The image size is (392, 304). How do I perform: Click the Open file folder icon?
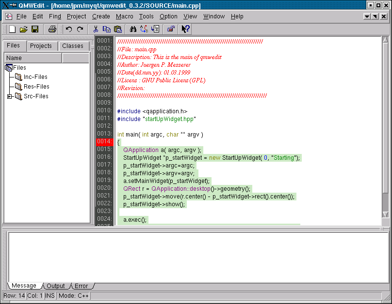pos(23,30)
